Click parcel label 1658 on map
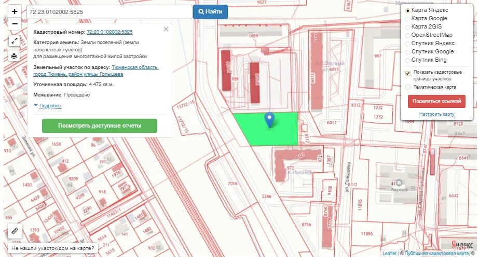This screenshot has width=479, height=266. (x=56, y=144)
